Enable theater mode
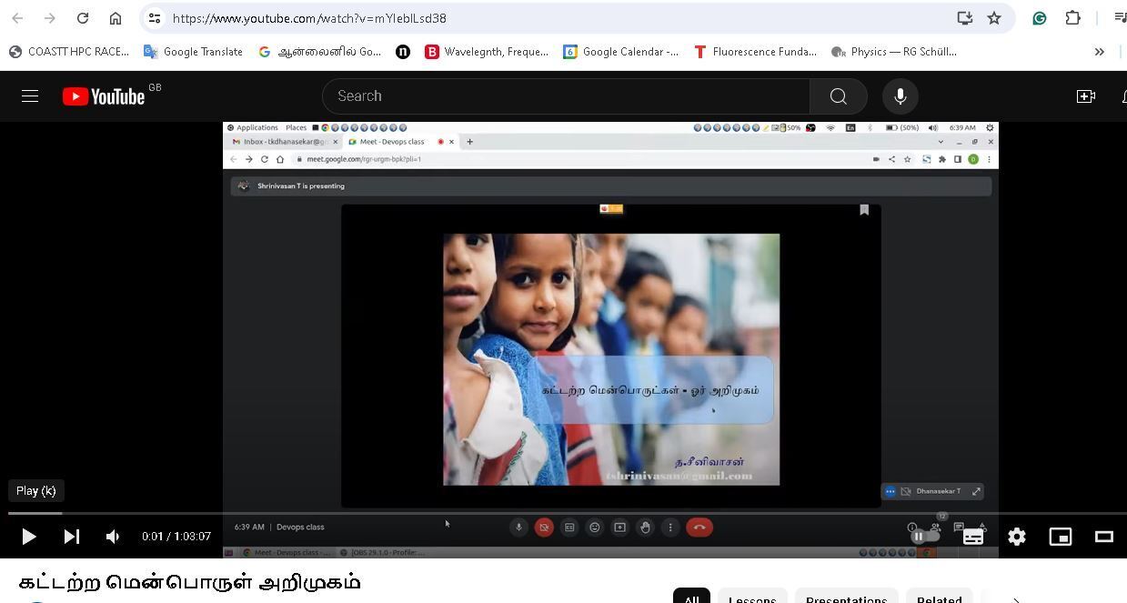Image resolution: width=1127 pixels, height=603 pixels. 1103,537
